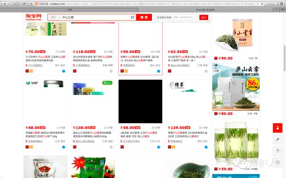
Task: Click the grey Wangwang icon on the ¥63.50 card
Action: 206,71
